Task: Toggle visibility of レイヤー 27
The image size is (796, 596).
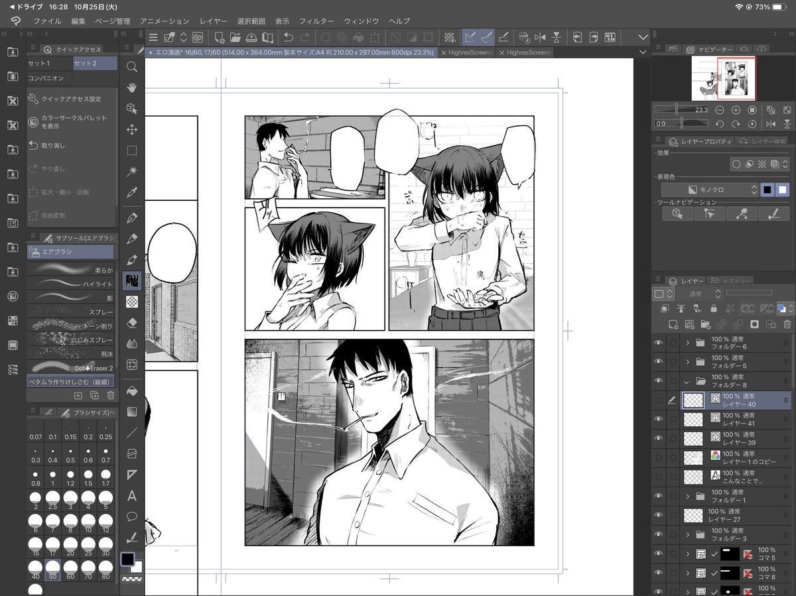Action: (x=659, y=516)
